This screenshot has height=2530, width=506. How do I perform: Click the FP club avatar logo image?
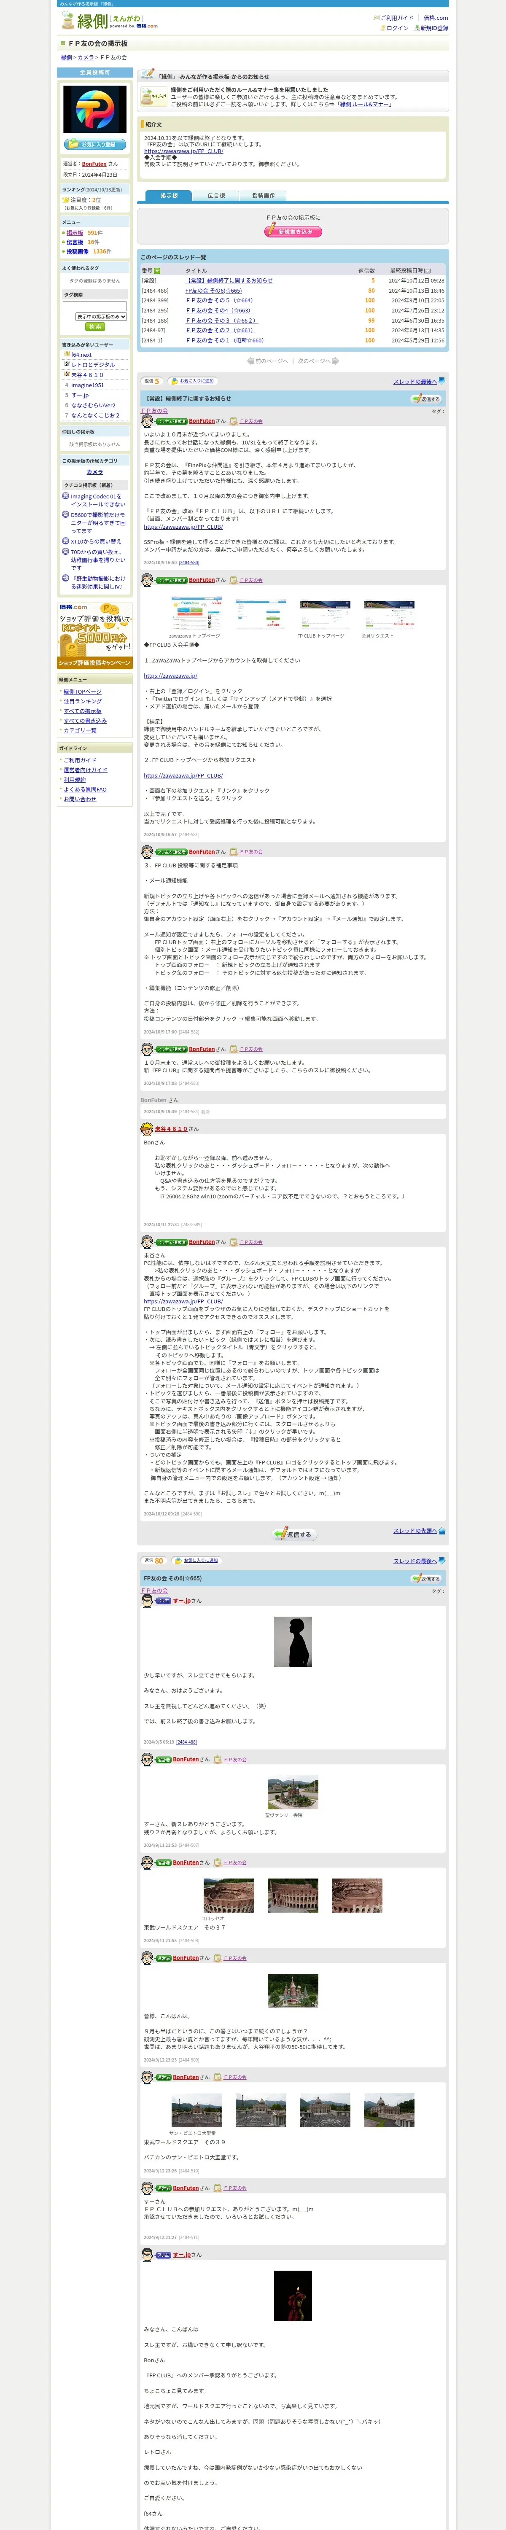click(94, 109)
